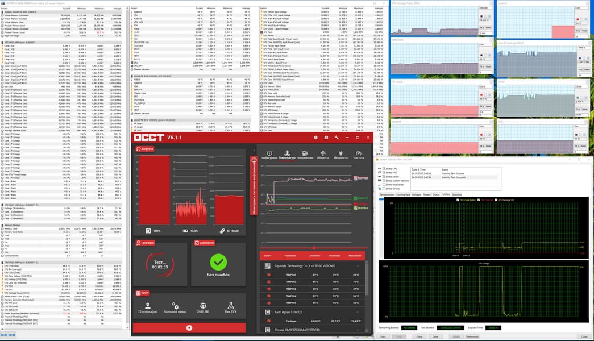
Task: Click the 2688 MB memory chip icon
Action: 203,305
